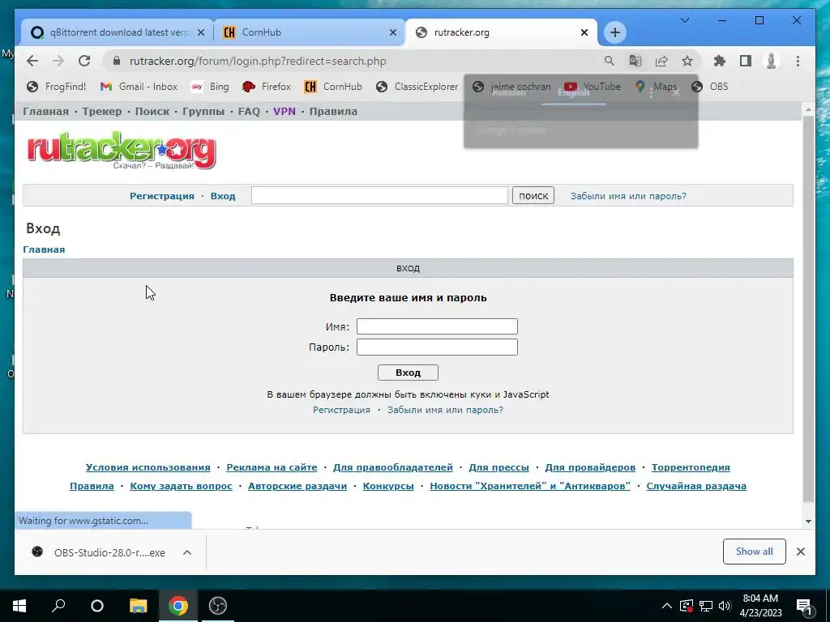Open Трекер in the navigation menu
The height and width of the screenshot is (622, 830).
tap(101, 112)
